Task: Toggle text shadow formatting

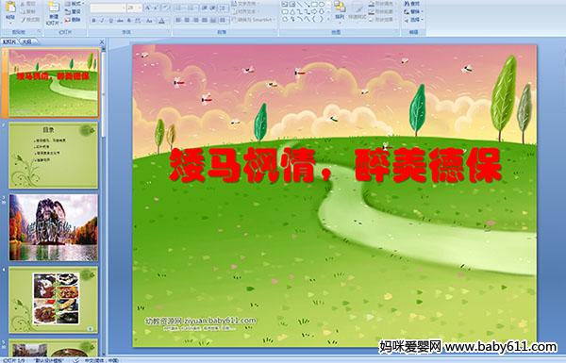Action: [x=128, y=21]
